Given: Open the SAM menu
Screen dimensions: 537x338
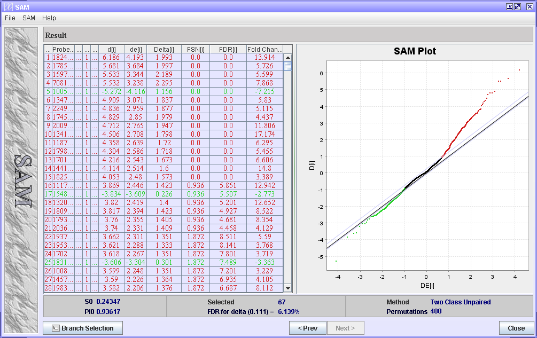Looking at the screenshot, I should coord(29,18).
